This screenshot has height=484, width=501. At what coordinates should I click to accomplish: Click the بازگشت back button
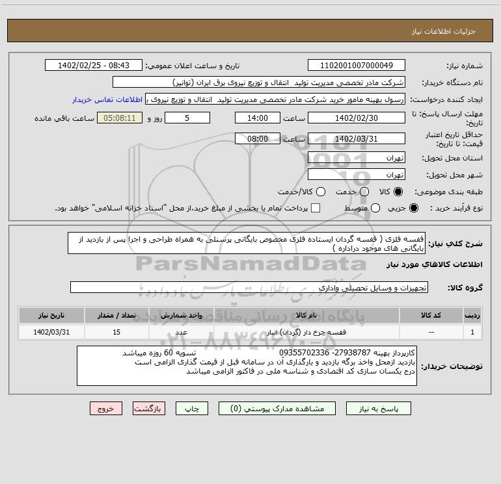[x=149, y=409]
